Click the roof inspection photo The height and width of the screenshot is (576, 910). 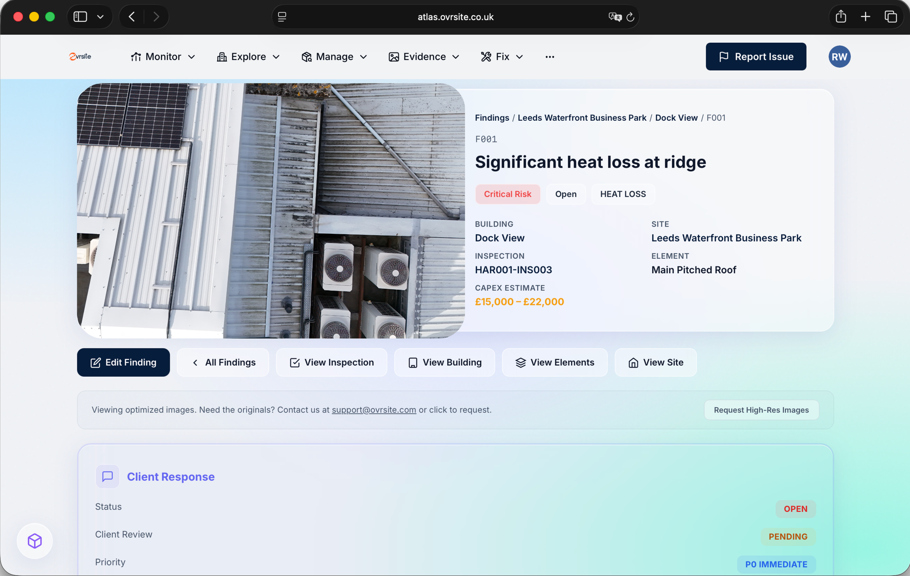coord(271,210)
